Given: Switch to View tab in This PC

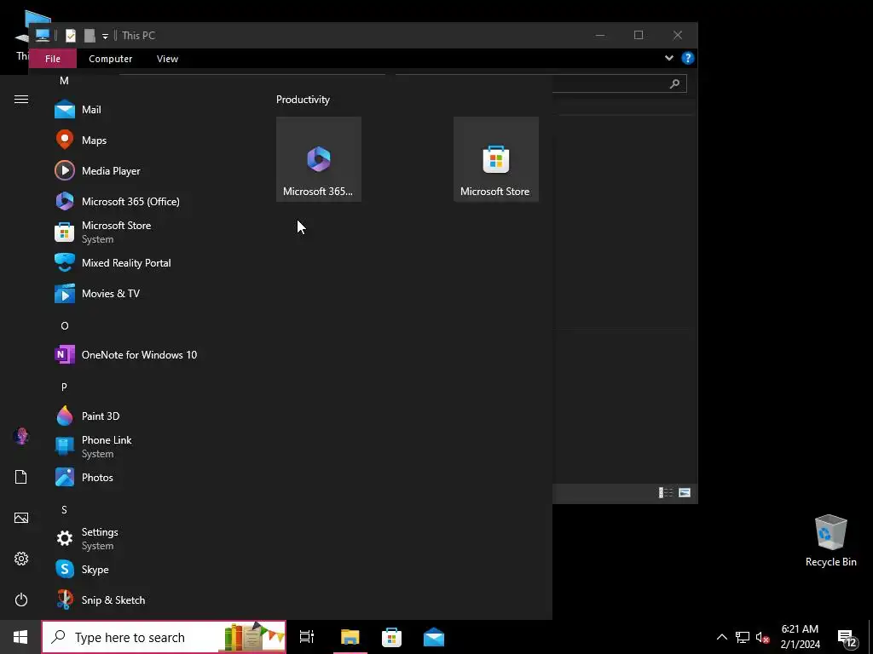Looking at the screenshot, I should pyautogui.click(x=167, y=59).
